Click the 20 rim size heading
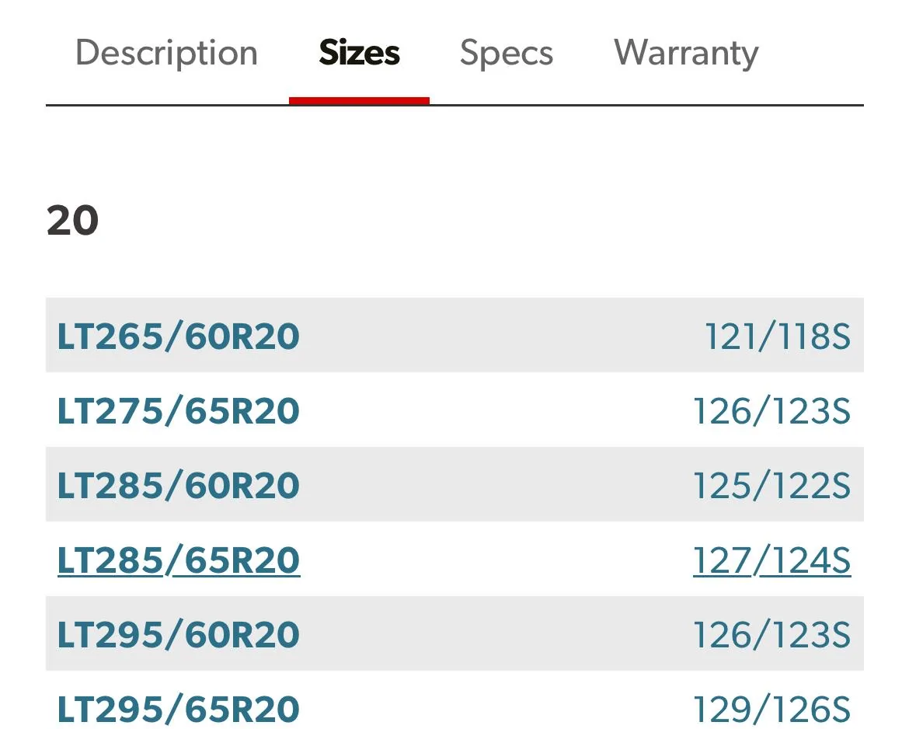Image resolution: width=909 pixels, height=729 pixels. click(72, 221)
